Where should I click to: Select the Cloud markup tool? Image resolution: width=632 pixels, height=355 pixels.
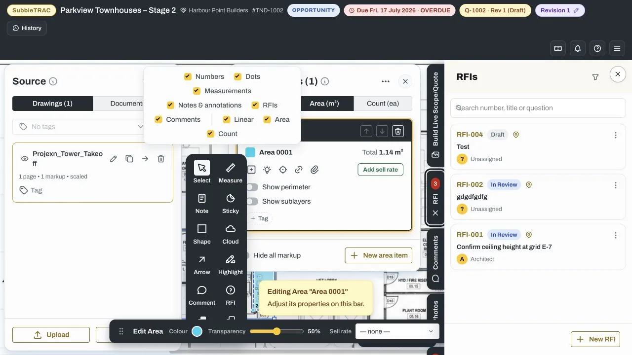coord(230,233)
